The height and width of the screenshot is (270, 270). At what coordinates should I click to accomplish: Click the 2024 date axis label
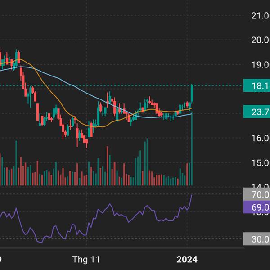point(187,259)
